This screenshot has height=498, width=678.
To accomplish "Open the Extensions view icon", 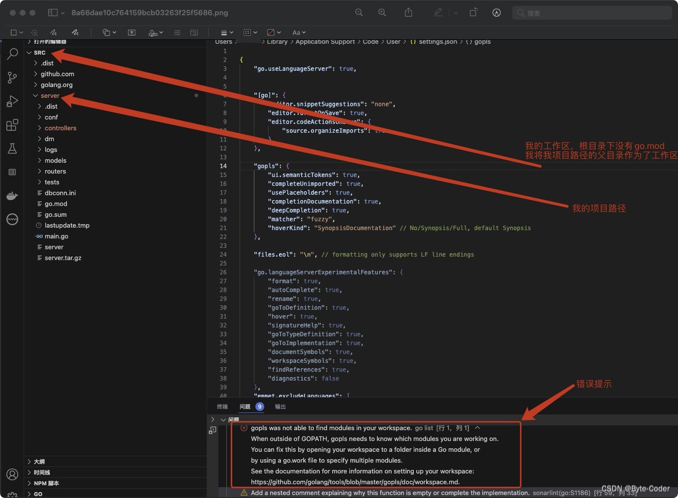I will click(x=12, y=125).
